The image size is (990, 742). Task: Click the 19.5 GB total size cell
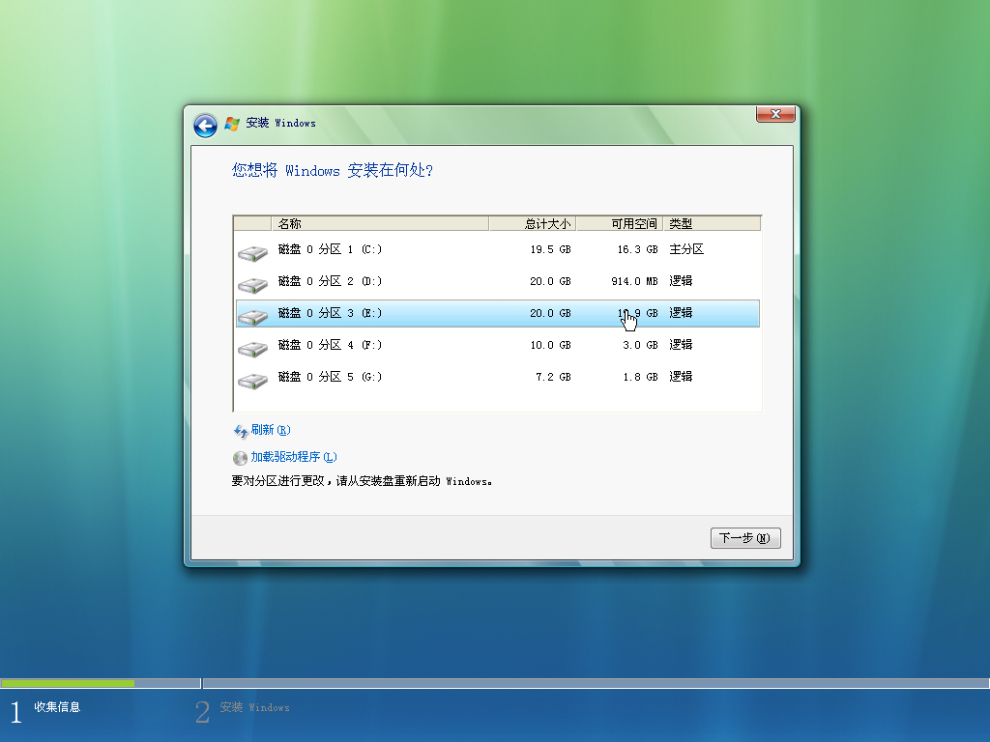click(550, 250)
